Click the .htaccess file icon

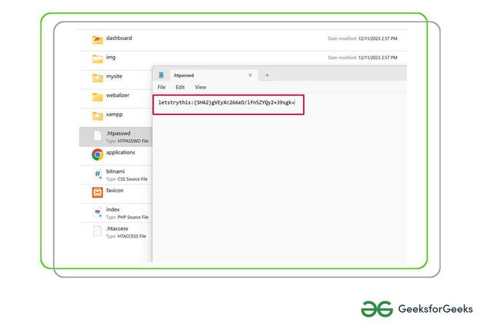point(98,231)
